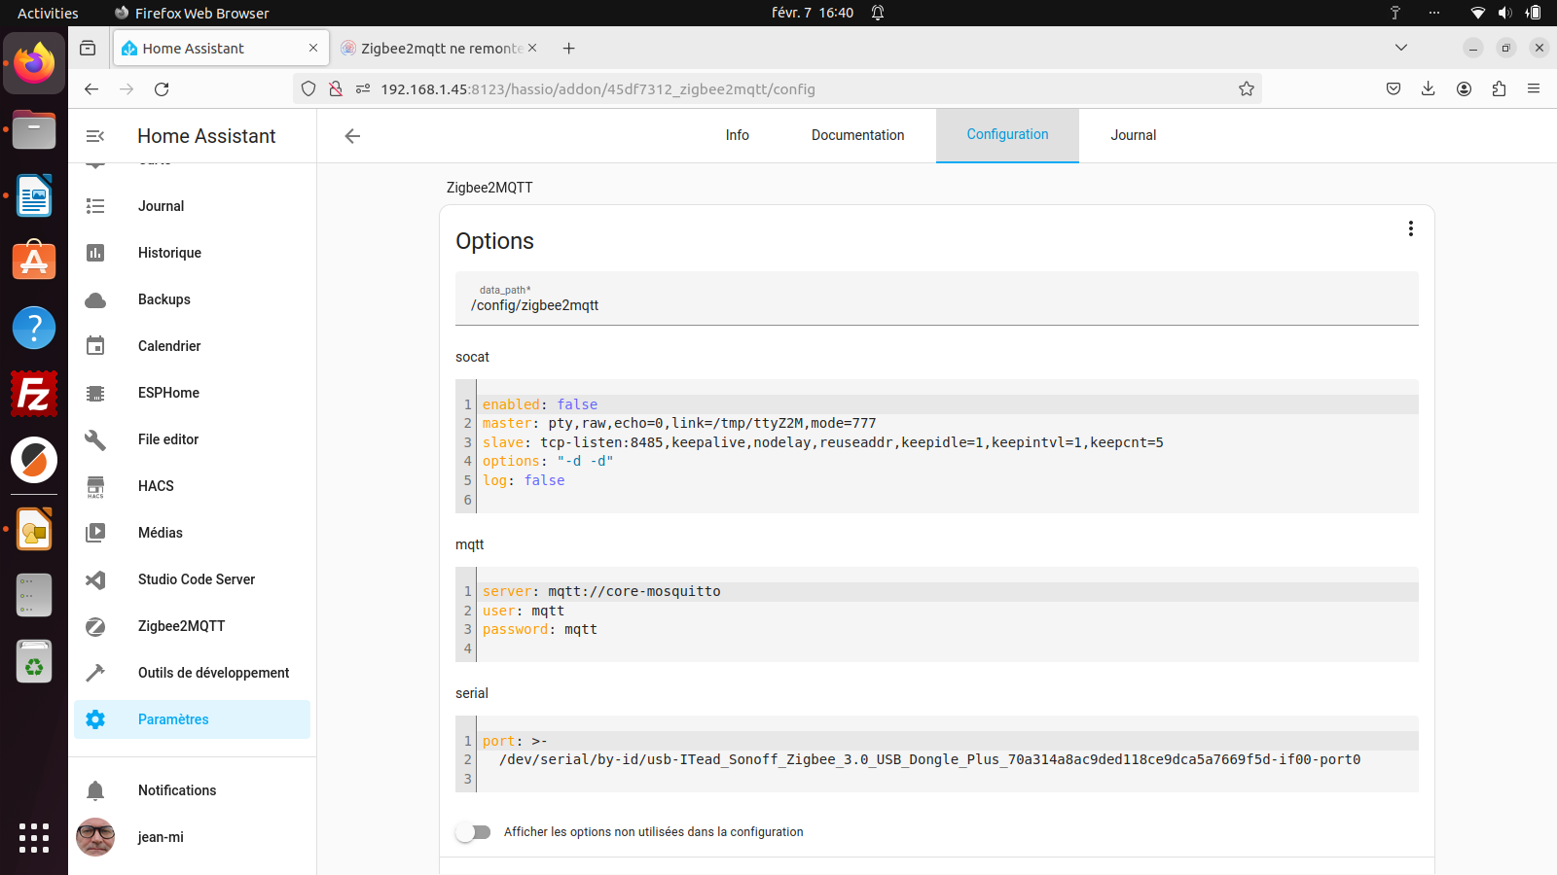
Task: Open Firefox View icon in tab bar
Action: tap(88, 48)
